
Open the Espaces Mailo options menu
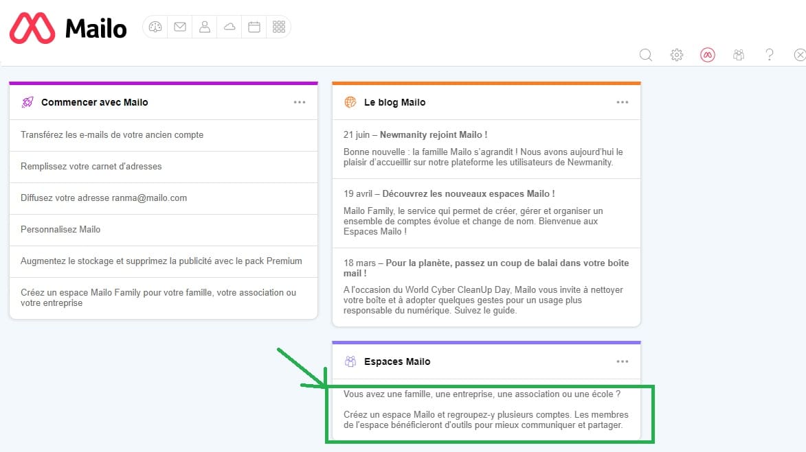pyautogui.click(x=623, y=361)
